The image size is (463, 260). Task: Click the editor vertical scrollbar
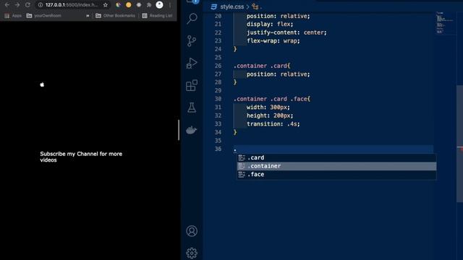(x=460, y=144)
